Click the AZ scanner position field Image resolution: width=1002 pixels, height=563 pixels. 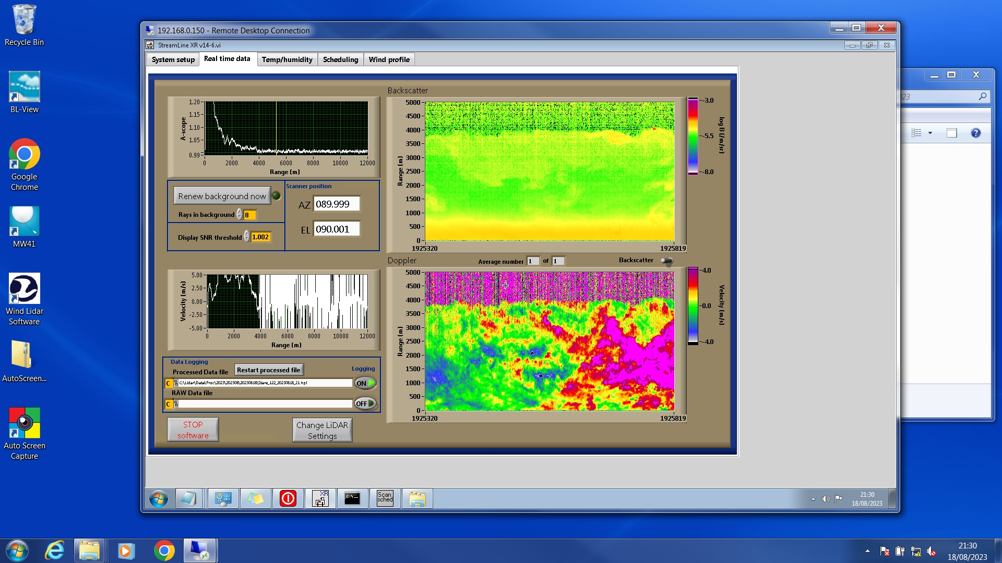(x=337, y=204)
